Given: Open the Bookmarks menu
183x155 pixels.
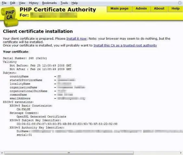Looking at the screenshot, I should 49,3.
